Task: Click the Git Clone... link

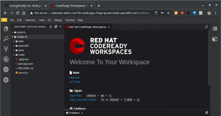Action: click(76, 82)
